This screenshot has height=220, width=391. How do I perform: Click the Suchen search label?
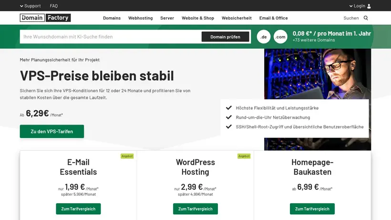tap(351, 18)
